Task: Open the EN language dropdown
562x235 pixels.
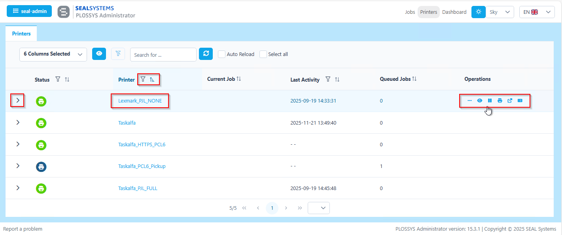Action: tap(537, 12)
